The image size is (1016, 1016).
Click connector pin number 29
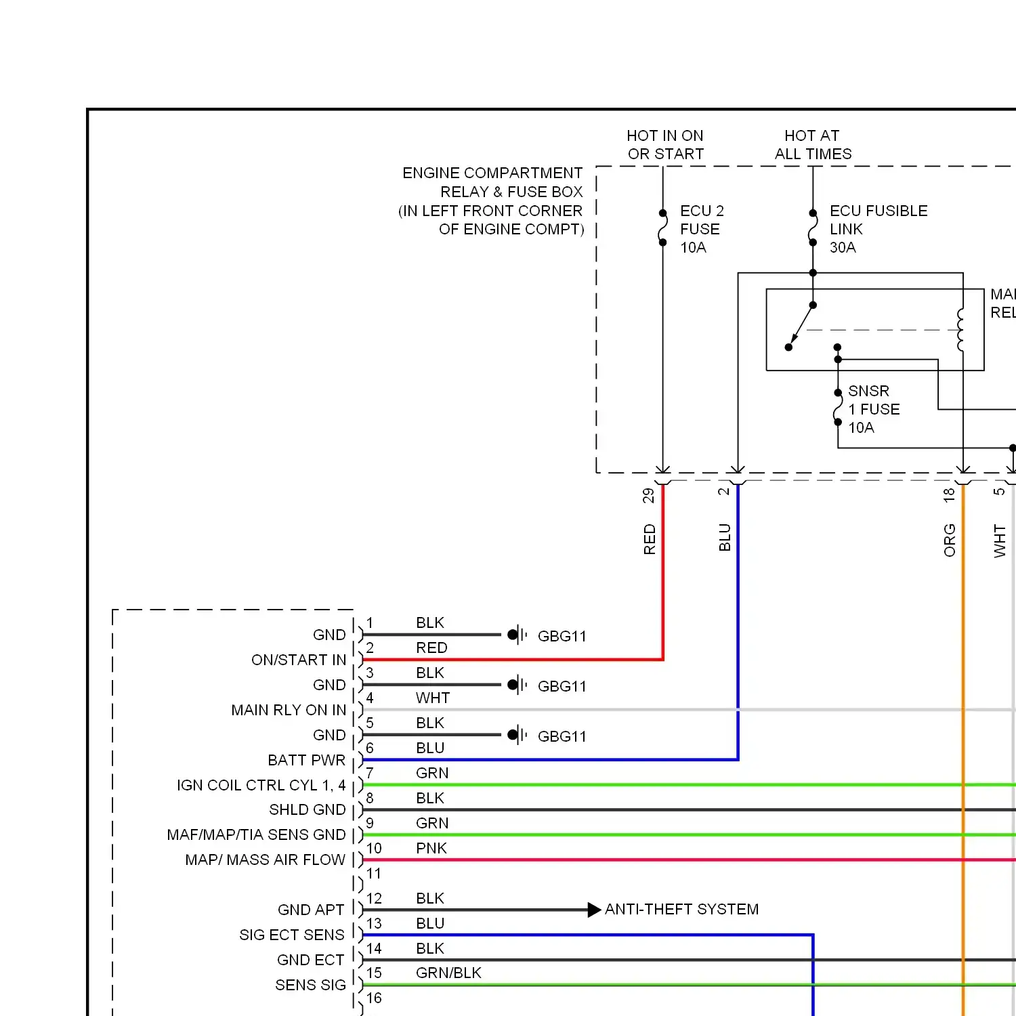click(x=648, y=496)
